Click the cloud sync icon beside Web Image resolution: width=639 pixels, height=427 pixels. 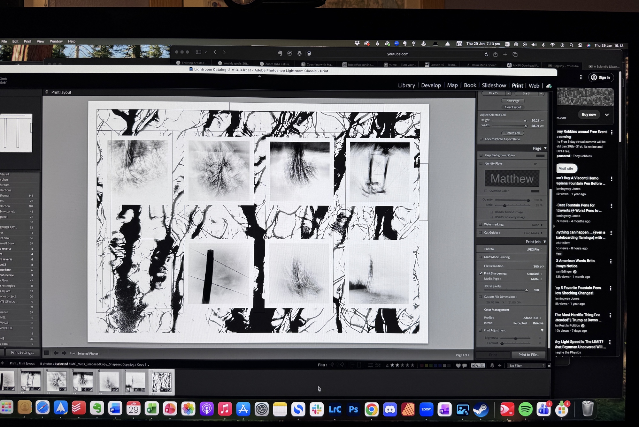[x=549, y=86]
